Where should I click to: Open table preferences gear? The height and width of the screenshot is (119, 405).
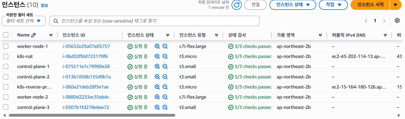coord(397,21)
